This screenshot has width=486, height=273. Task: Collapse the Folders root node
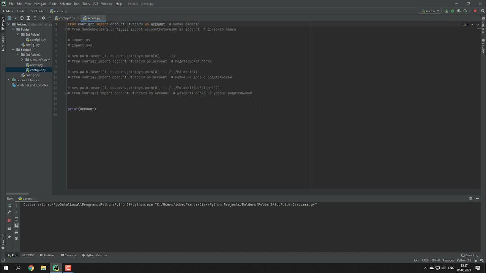[x=8, y=24]
